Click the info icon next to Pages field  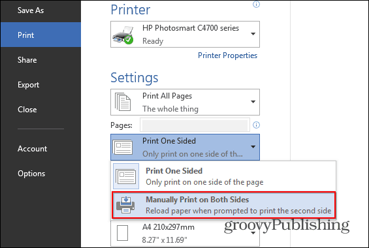[256, 125]
